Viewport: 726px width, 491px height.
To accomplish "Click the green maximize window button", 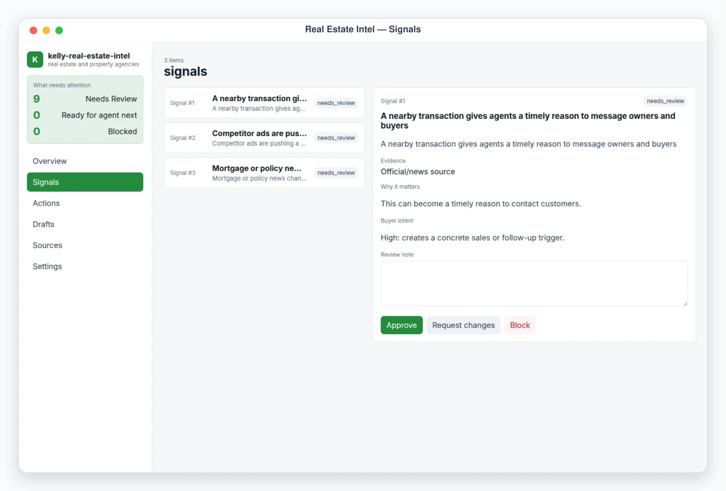I will pyautogui.click(x=59, y=30).
